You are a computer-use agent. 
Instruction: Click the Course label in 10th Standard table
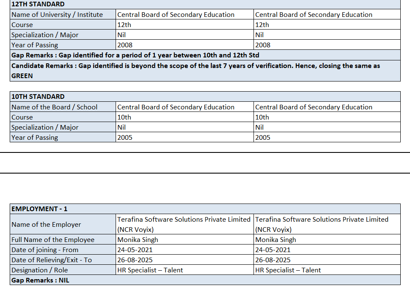tap(22, 117)
